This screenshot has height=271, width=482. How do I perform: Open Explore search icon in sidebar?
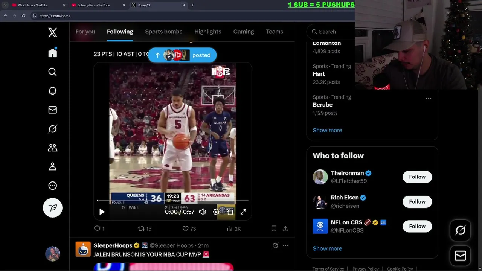pyautogui.click(x=53, y=72)
